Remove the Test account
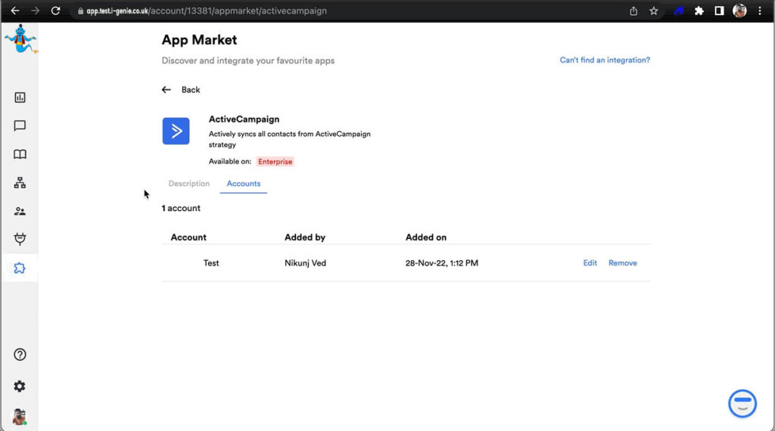This screenshot has width=775, height=431. pos(622,263)
